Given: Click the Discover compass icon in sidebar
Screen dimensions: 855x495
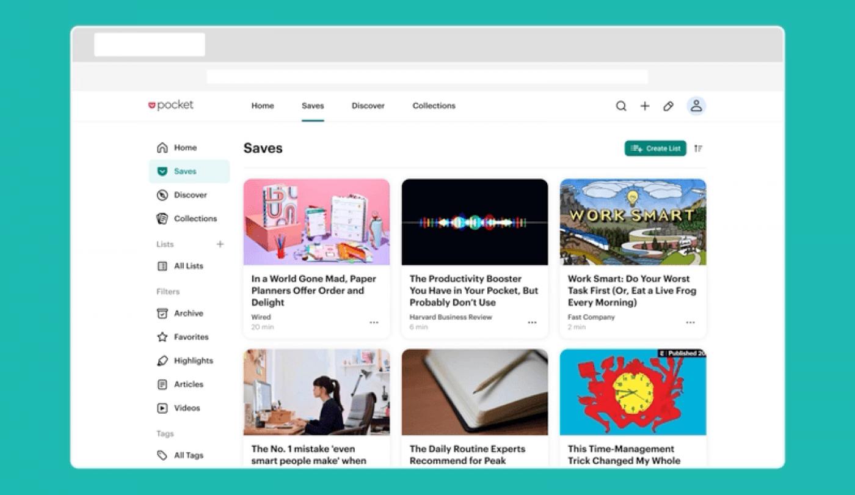Looking at the screenshot, I should coord(162,195).
